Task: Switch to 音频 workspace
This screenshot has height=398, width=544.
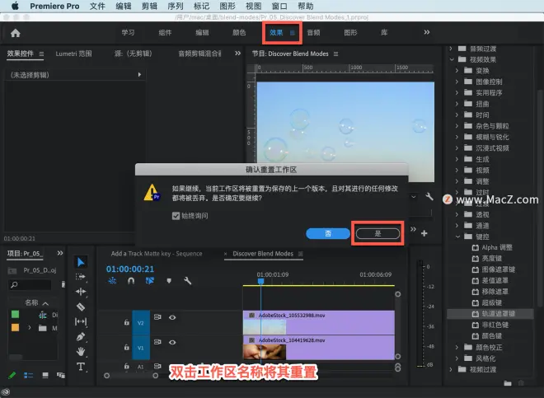Action: point(314,32)
